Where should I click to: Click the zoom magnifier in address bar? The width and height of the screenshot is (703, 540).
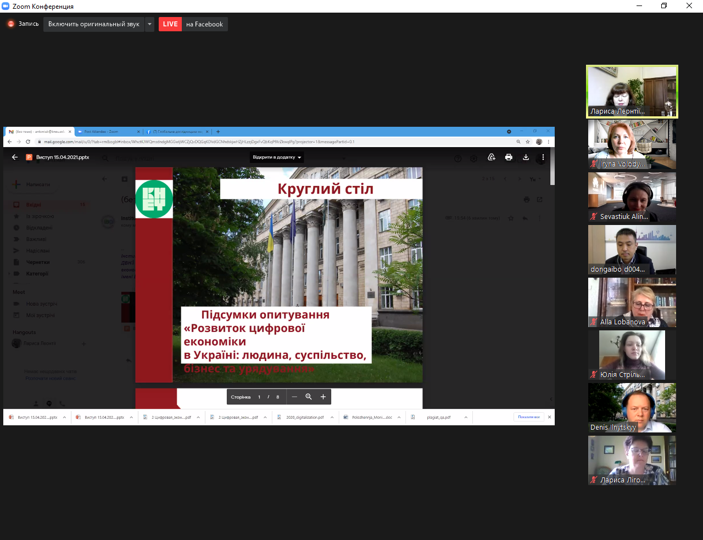tap(518, 142)
